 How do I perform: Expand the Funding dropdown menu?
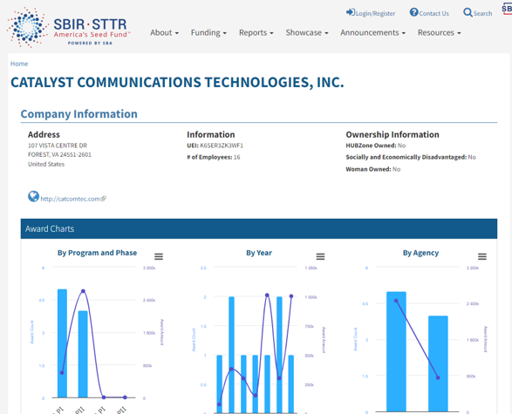coord(208,32)
